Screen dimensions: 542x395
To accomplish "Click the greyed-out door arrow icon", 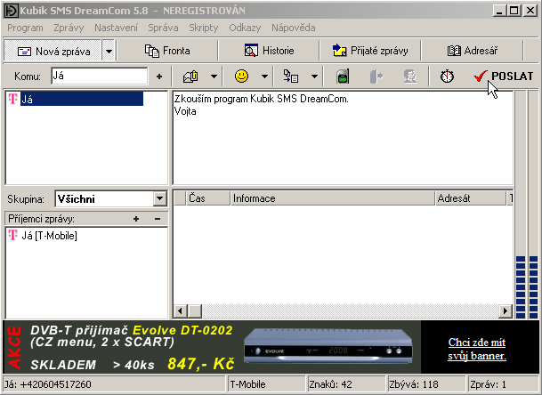I will (376, 77).
